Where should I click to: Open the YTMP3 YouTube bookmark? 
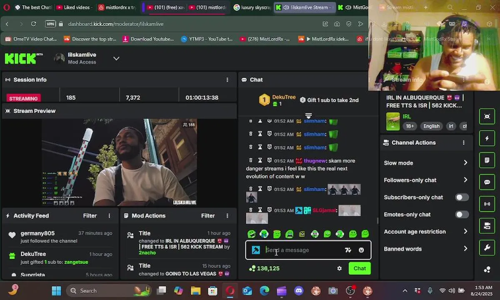point(207,39)
